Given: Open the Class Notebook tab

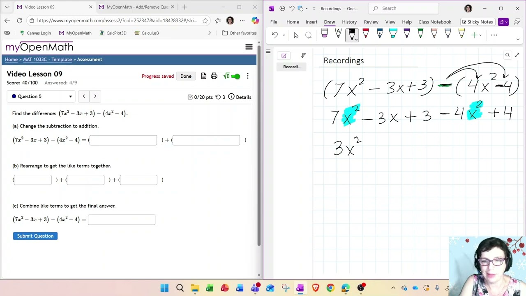Looking at the screenshot, I should (x=435, y=22).
